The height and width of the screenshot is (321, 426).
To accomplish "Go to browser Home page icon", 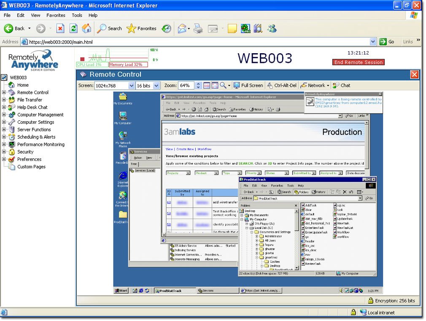I will [x=86, y=28].
